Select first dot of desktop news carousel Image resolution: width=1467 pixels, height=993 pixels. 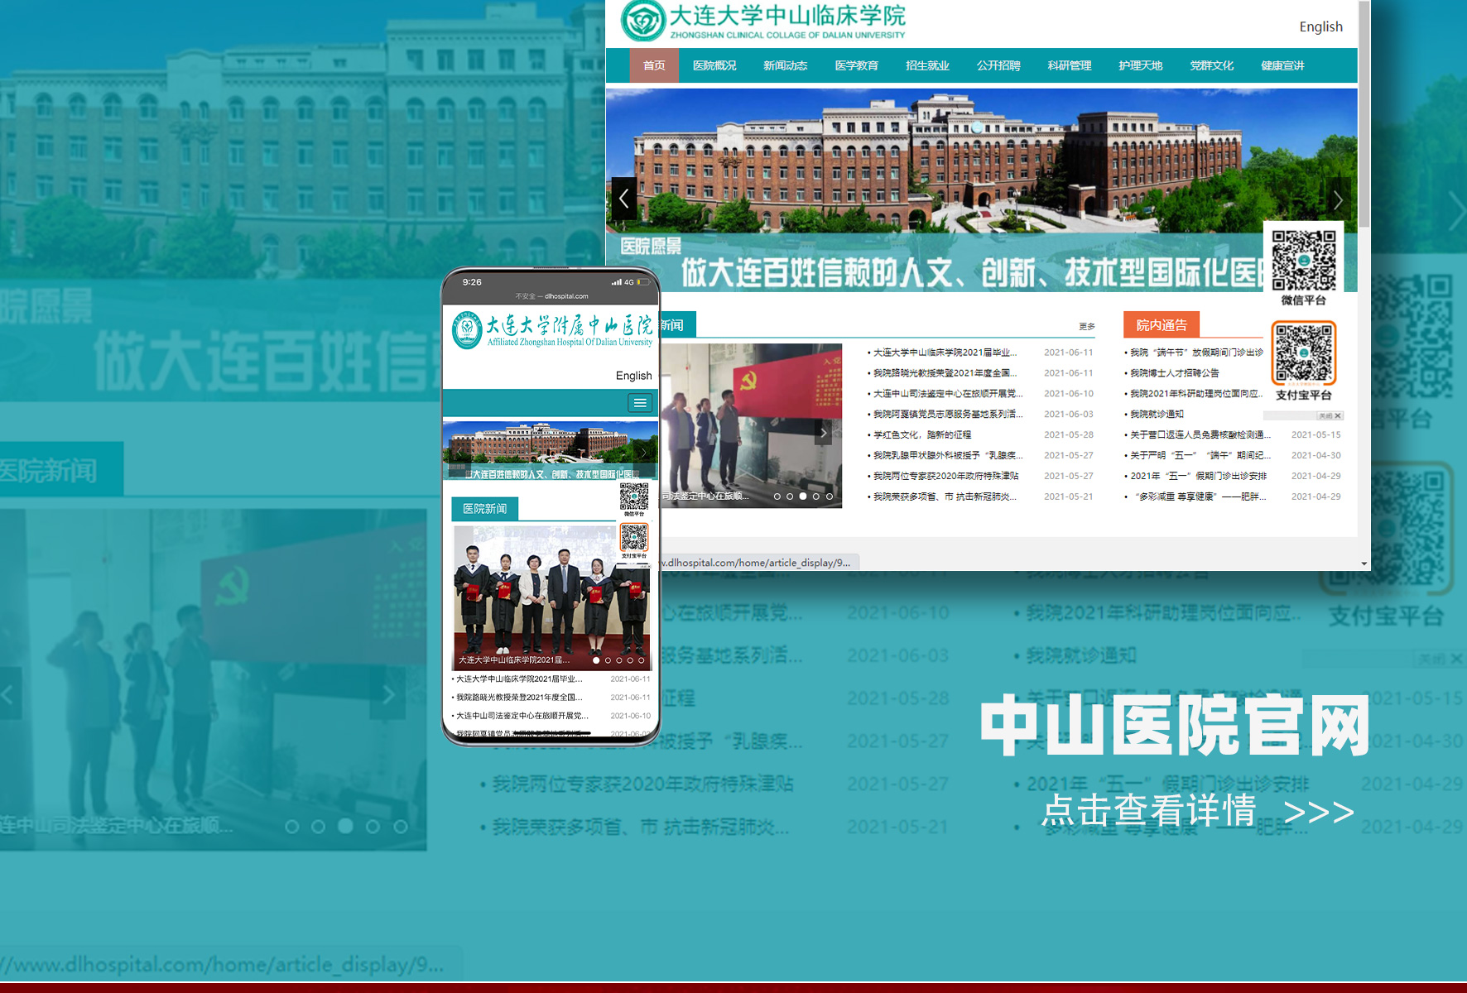click(777, 496)
